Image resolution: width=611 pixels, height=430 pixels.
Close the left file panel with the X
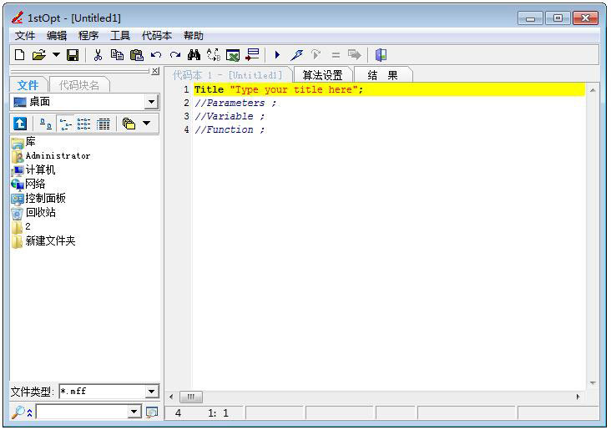pos(155,71)
